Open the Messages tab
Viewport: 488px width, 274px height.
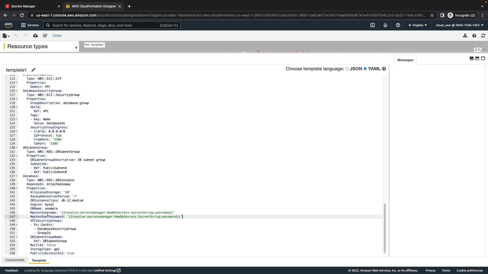point(405,60)
